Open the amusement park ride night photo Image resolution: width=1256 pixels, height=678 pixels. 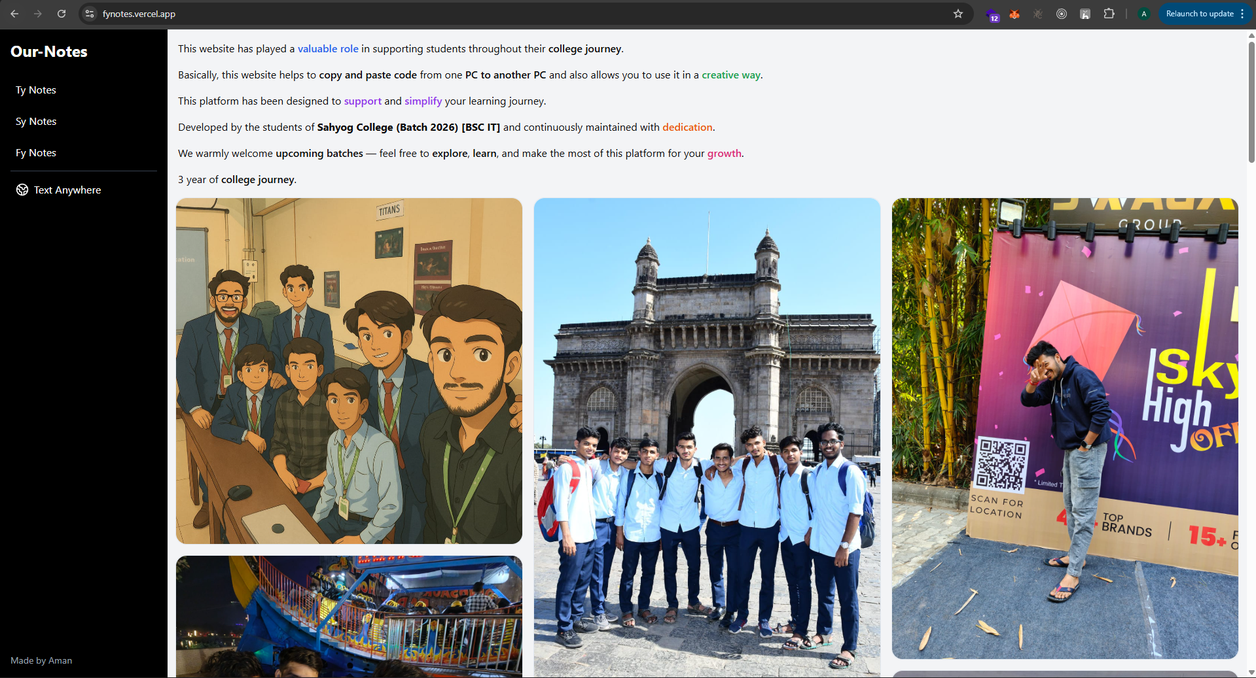tap(349, 617)
